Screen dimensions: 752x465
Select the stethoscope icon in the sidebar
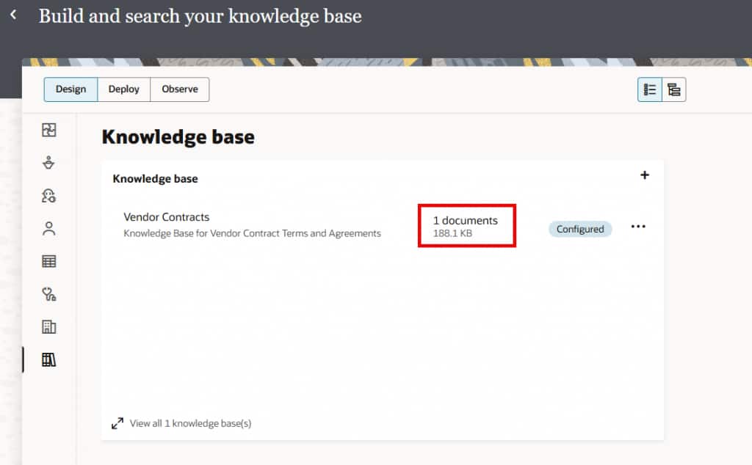pos(49,294)
